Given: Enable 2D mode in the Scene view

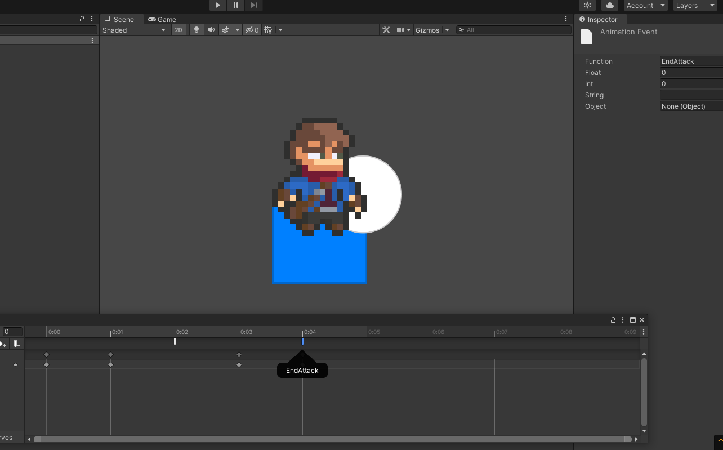Looking at the screenshot, I should pyautogui.click(x=178, y=30).
